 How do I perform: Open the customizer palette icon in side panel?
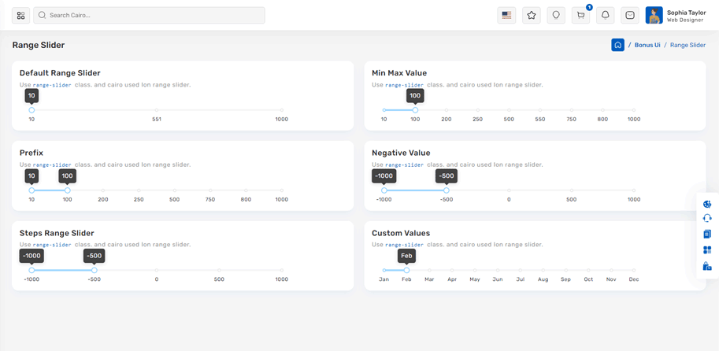707,204
